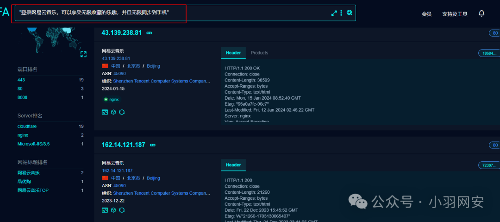Select Header tab of 162.14.121.187 result

point(233,165)
